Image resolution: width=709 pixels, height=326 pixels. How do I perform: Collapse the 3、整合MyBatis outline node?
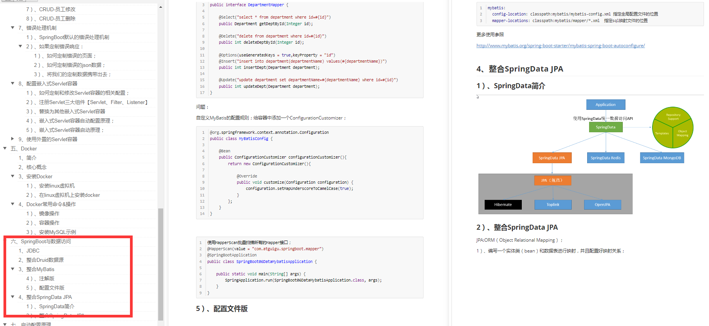coord(13,269)
